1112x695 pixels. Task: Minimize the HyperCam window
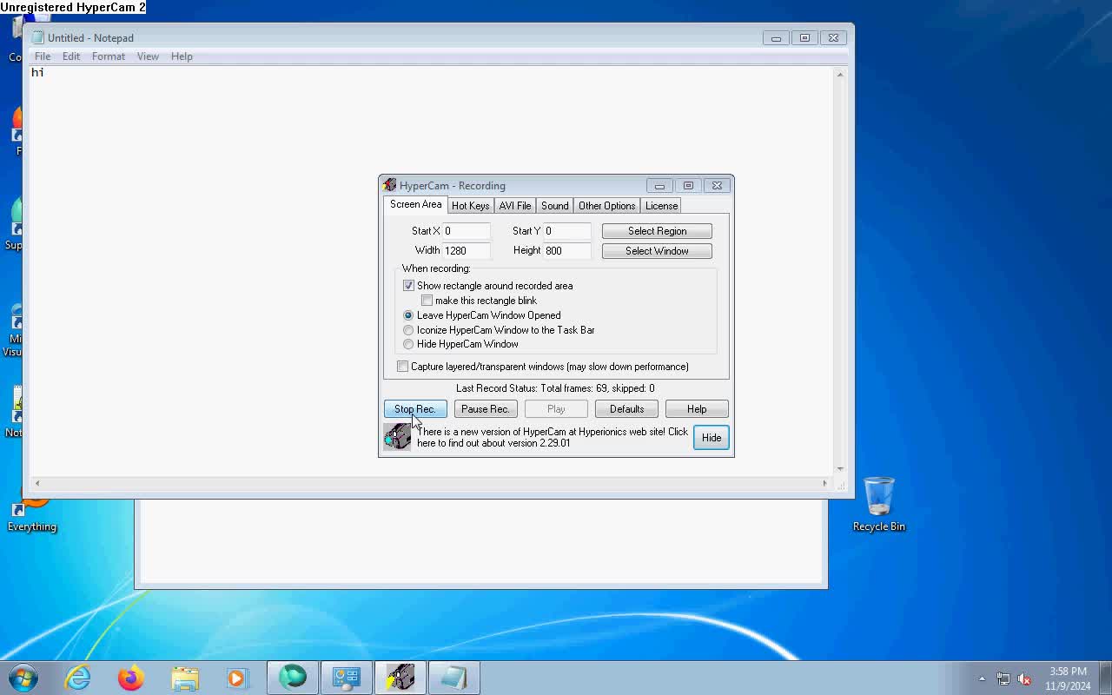click(659, 185)
